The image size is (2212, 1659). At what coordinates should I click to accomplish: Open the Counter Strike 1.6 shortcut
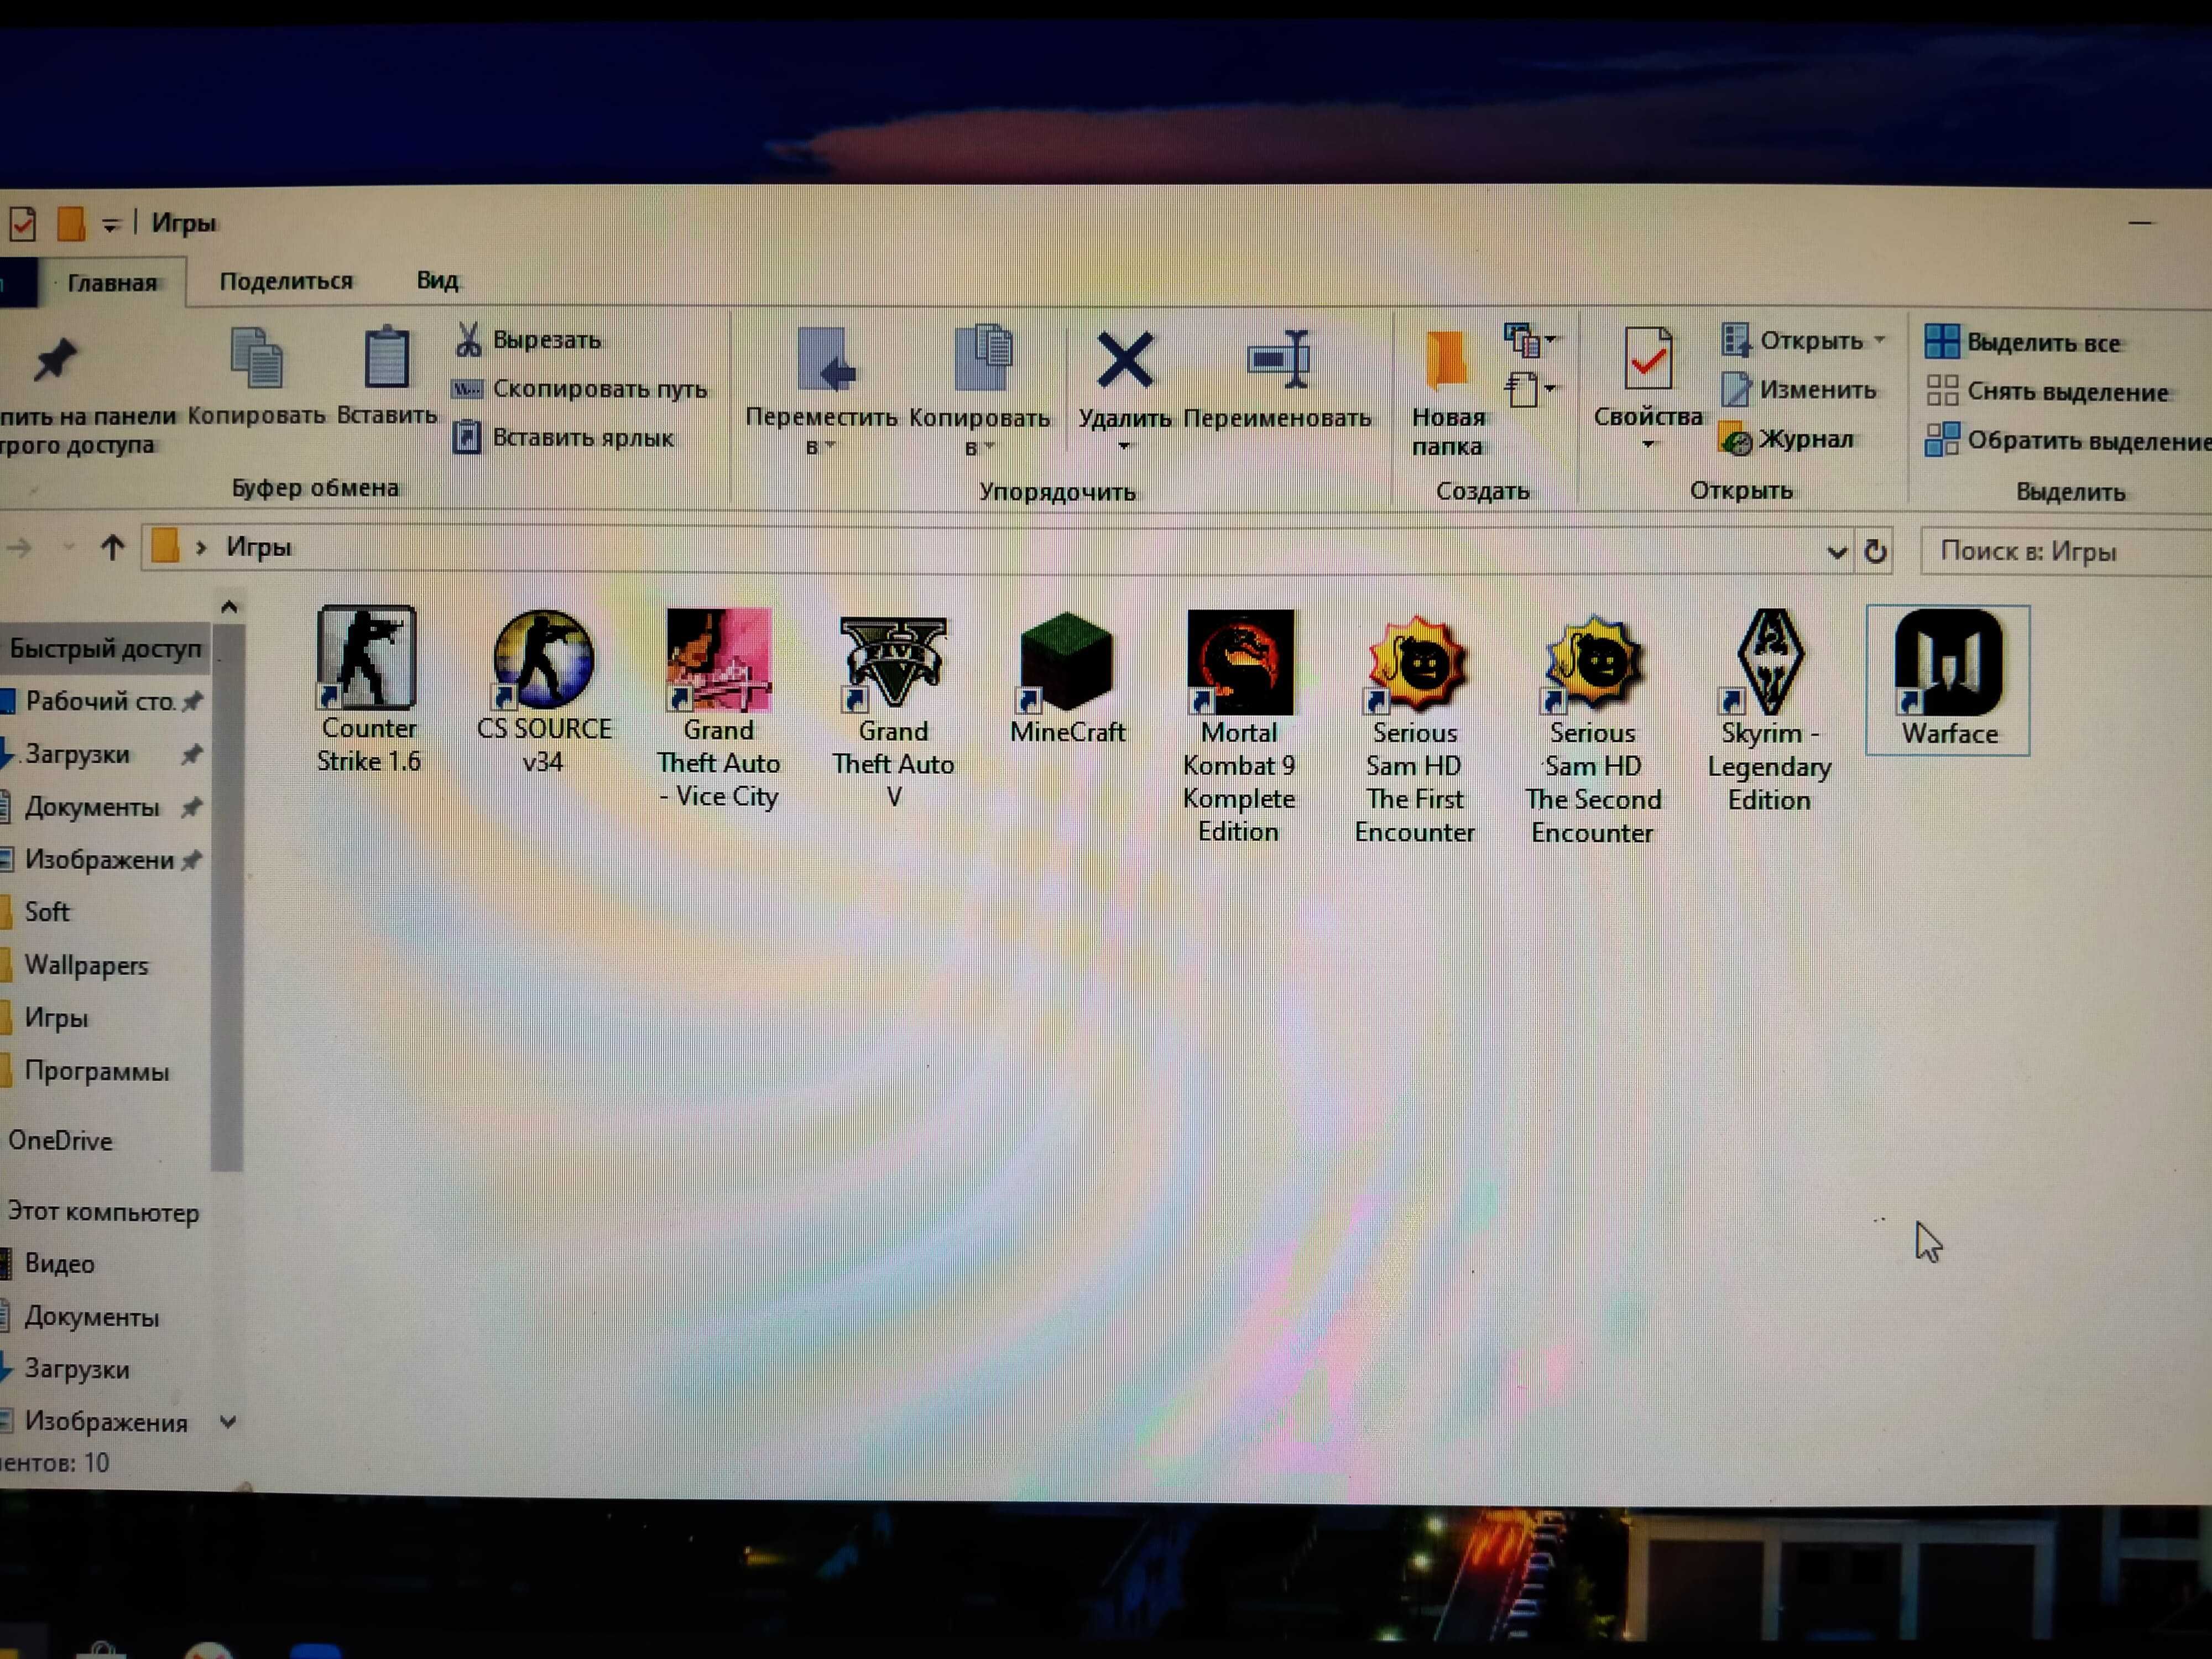coord(367,690)
